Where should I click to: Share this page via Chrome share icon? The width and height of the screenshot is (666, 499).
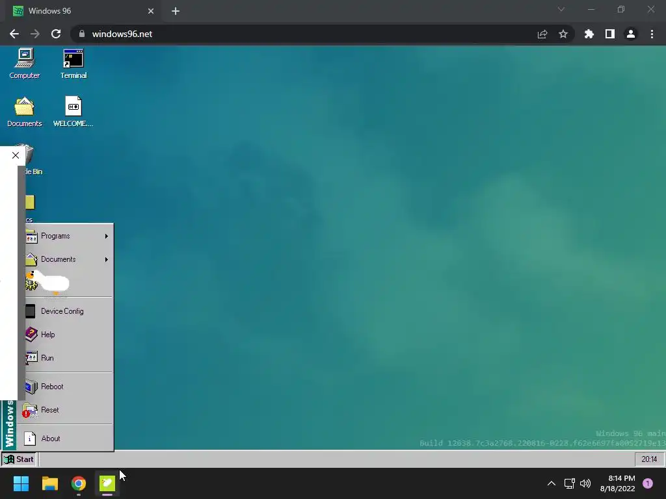[542, 34]
